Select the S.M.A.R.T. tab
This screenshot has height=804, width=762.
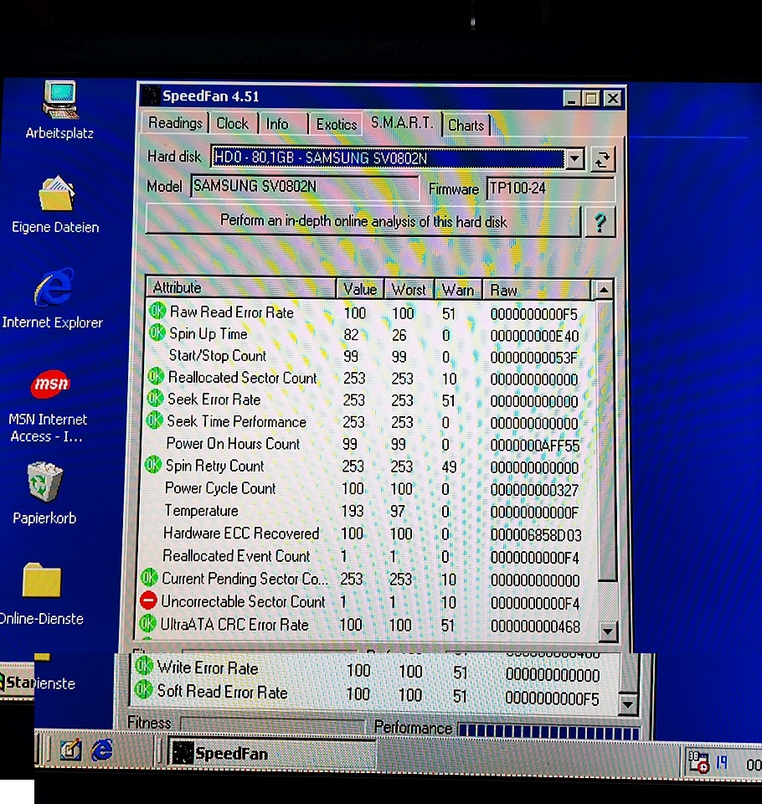click(403, 123)
